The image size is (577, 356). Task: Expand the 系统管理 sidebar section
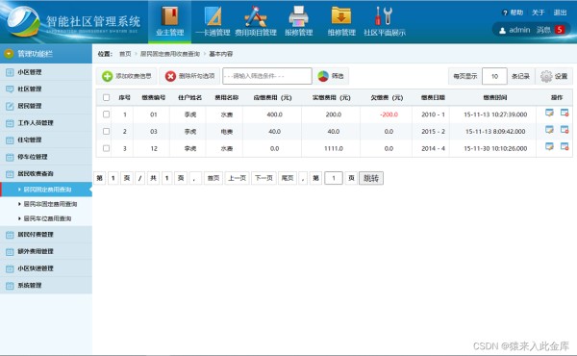point(46,286)
